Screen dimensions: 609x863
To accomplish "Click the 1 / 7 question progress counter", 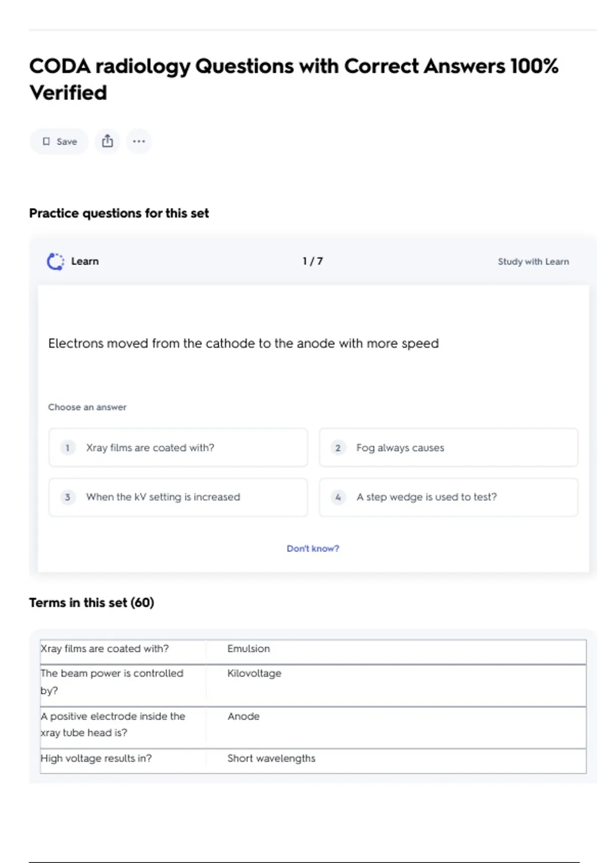I will (x=313, y=261).
